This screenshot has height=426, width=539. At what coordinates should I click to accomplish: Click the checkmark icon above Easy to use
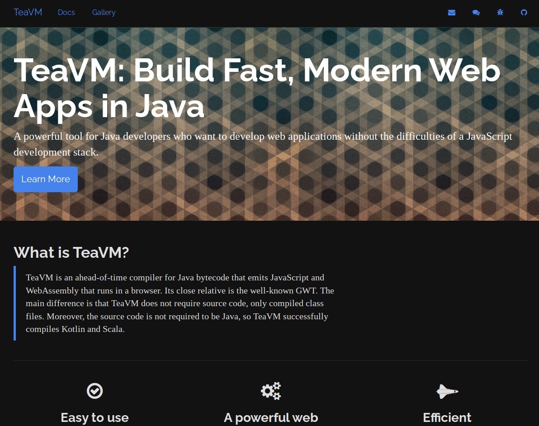coord(95,391)
